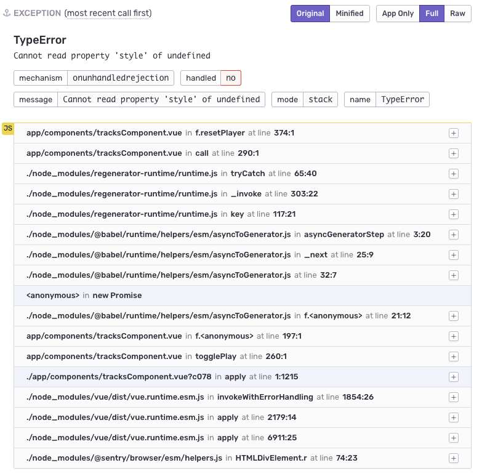
Task: Expand the call frame at line 290:1
Action: [x=454, y=153]
